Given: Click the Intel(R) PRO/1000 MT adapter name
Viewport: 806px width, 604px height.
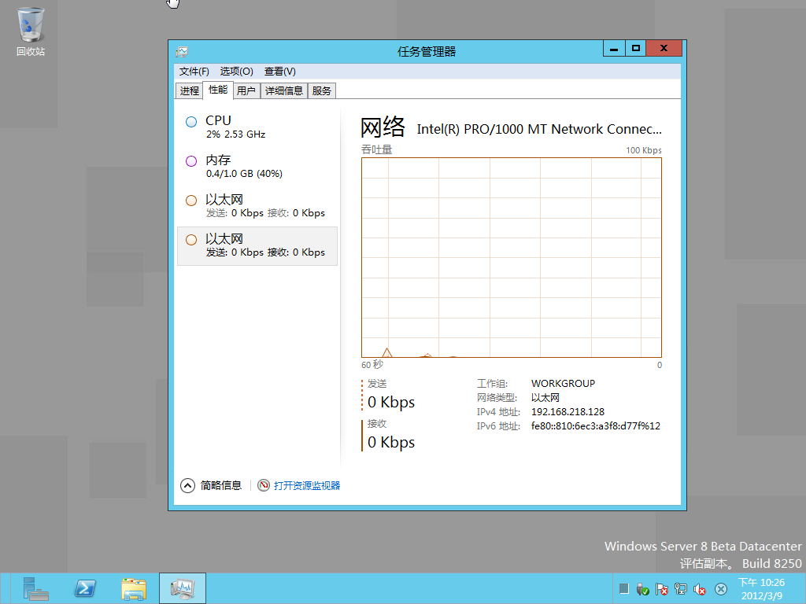Looking at the screenshot, I should pyautogui.click(x=539, y=129).
